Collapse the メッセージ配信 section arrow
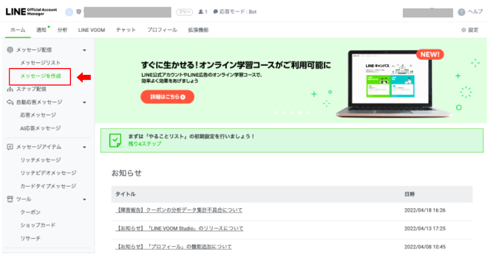This screenshot has height=256, width=497. coord(85,50)
